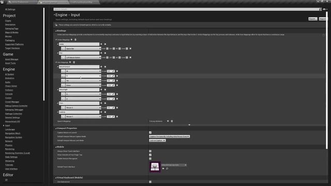
Task: Toggle Ctrl modifier for Left Mouse Button binding
Action: click(114, 57)
